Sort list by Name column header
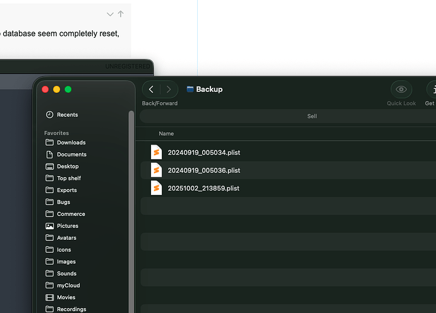The width and height of the screenshot is (436, 313). [x=166, y=134]
